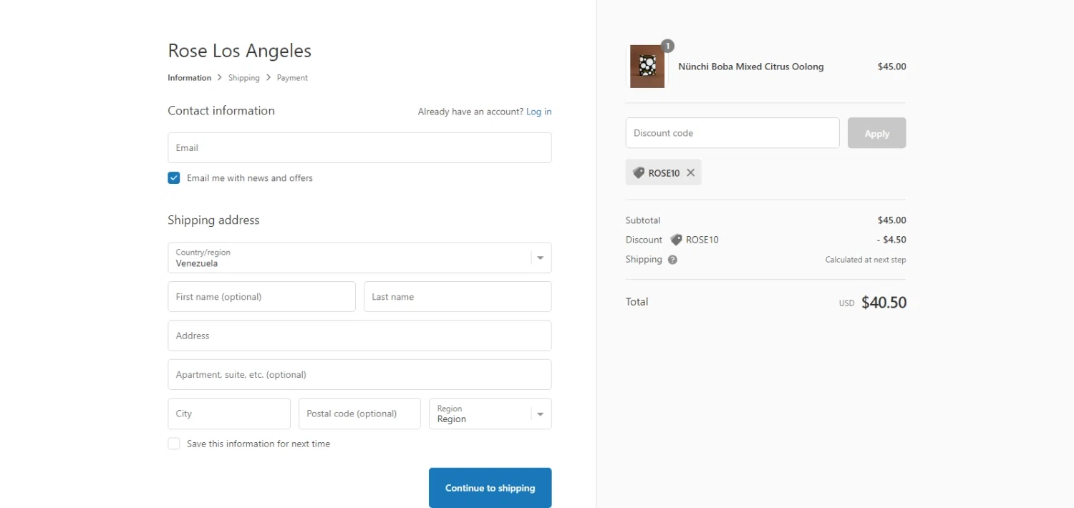Image resolution: width=1074 pixels, height=508 pixels.
Task: Focus the Last name field
Action: tap(458, 296)
